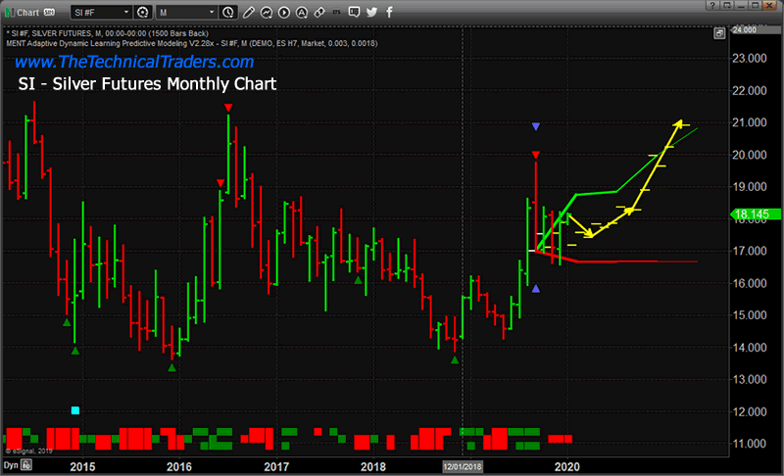Minimize the chart window
This screenshot has height=476, width=784.
pos(741,6)
